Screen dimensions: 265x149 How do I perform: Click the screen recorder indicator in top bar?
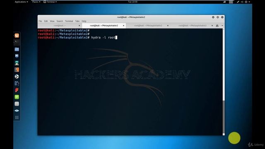click(x=224, y=2)
